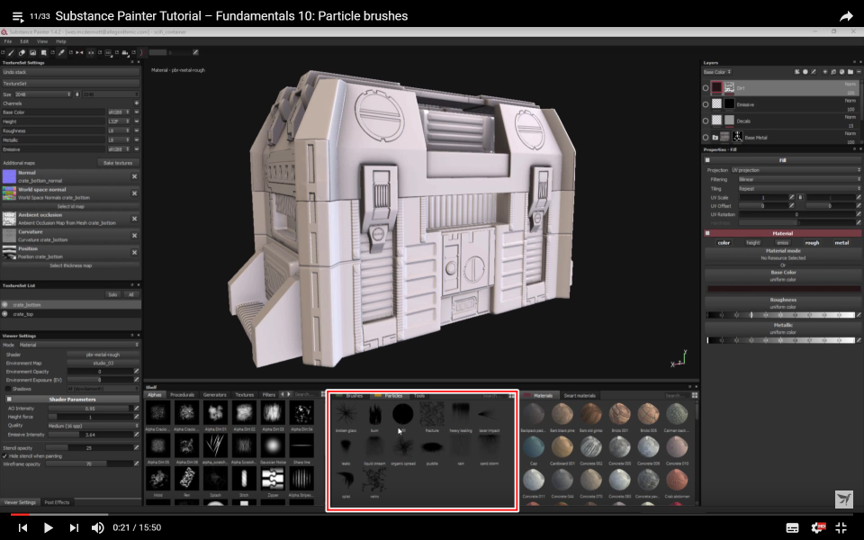Click the Undo stack button
Screen dimensions: 864x540
point(70,72)
